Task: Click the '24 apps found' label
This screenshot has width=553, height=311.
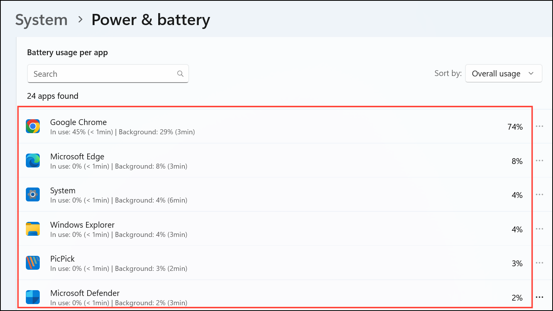Action: [x=52, y=96]
